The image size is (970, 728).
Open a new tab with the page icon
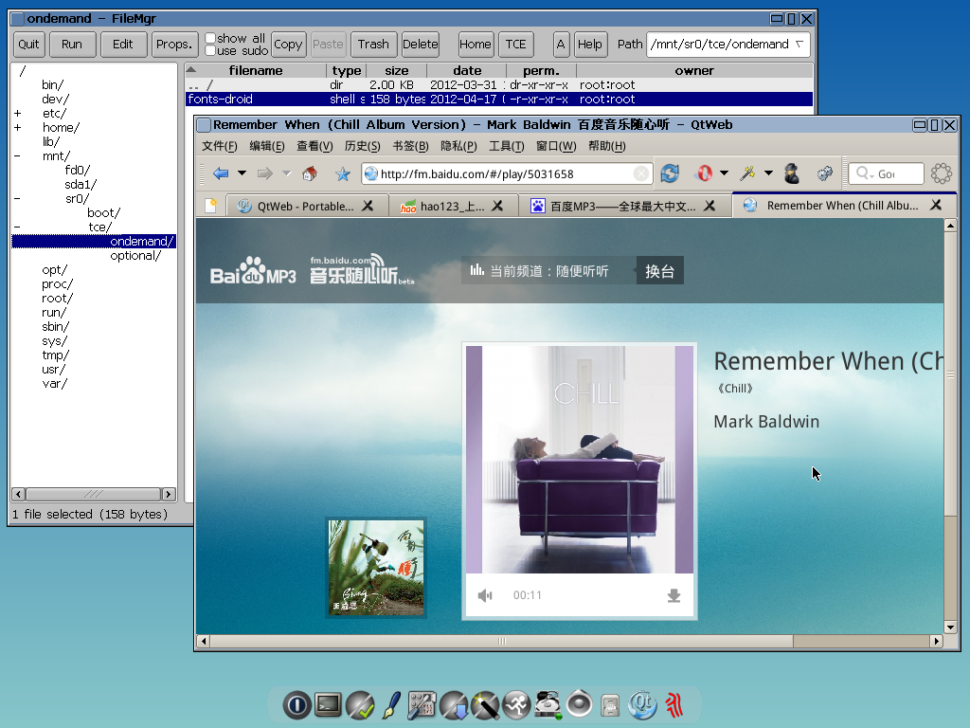pyautogui.click(x=211, y=206)
